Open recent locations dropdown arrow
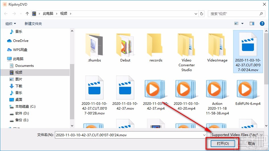 pyautogui.click(x=21, y=14)
